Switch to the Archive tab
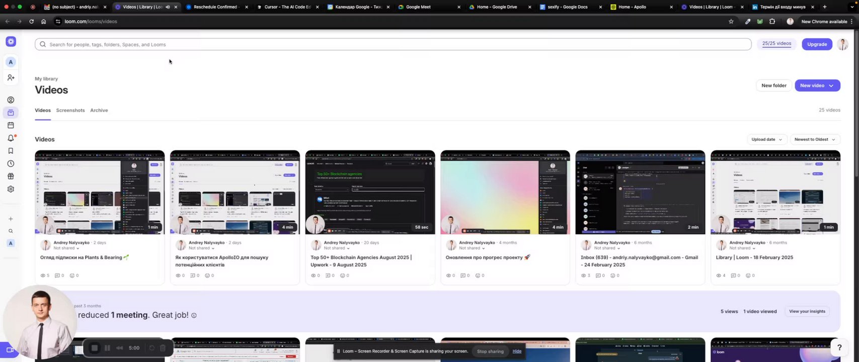Viewport: 859px width, 362px height. (x=99, y=110)
